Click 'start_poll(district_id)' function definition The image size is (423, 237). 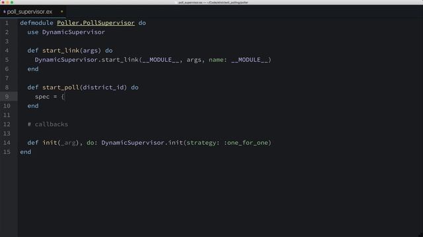tap(85, 88)
